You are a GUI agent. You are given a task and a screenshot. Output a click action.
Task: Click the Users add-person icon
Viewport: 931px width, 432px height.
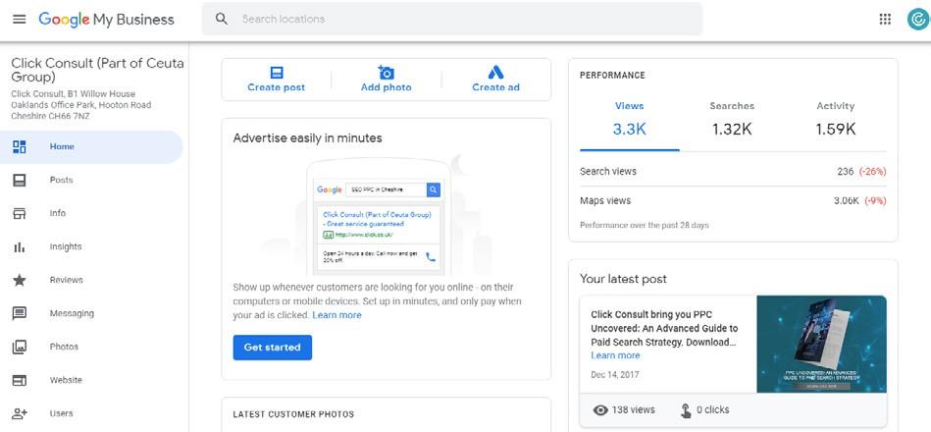tap(20, 413)
